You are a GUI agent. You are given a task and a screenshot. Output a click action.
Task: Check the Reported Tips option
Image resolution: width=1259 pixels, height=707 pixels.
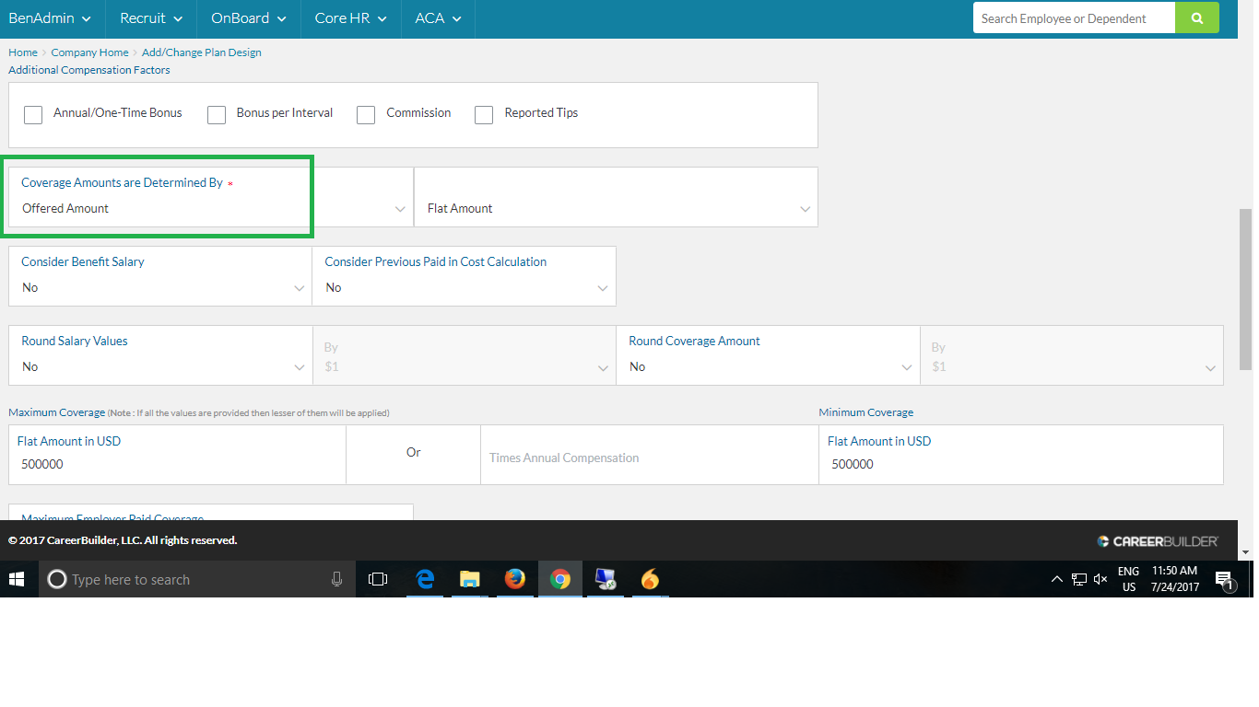484,114
